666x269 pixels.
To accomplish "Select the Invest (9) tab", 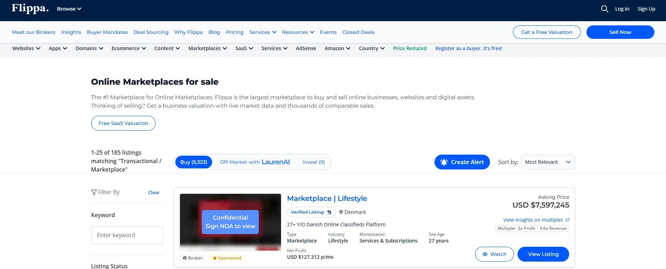I will click(314, 162).
